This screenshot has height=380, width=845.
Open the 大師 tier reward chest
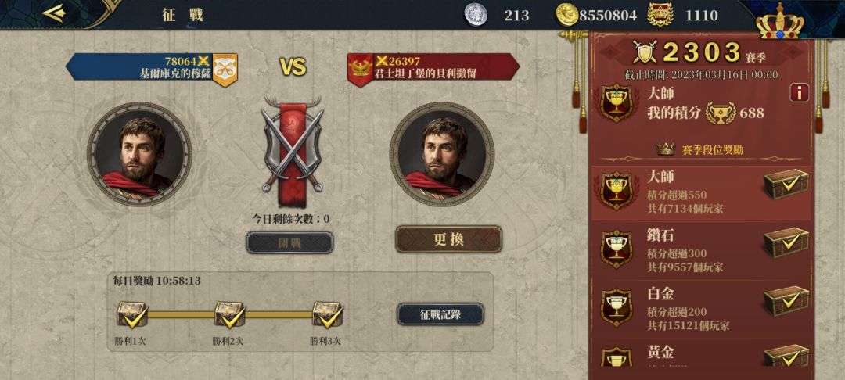tap(786, 184)
